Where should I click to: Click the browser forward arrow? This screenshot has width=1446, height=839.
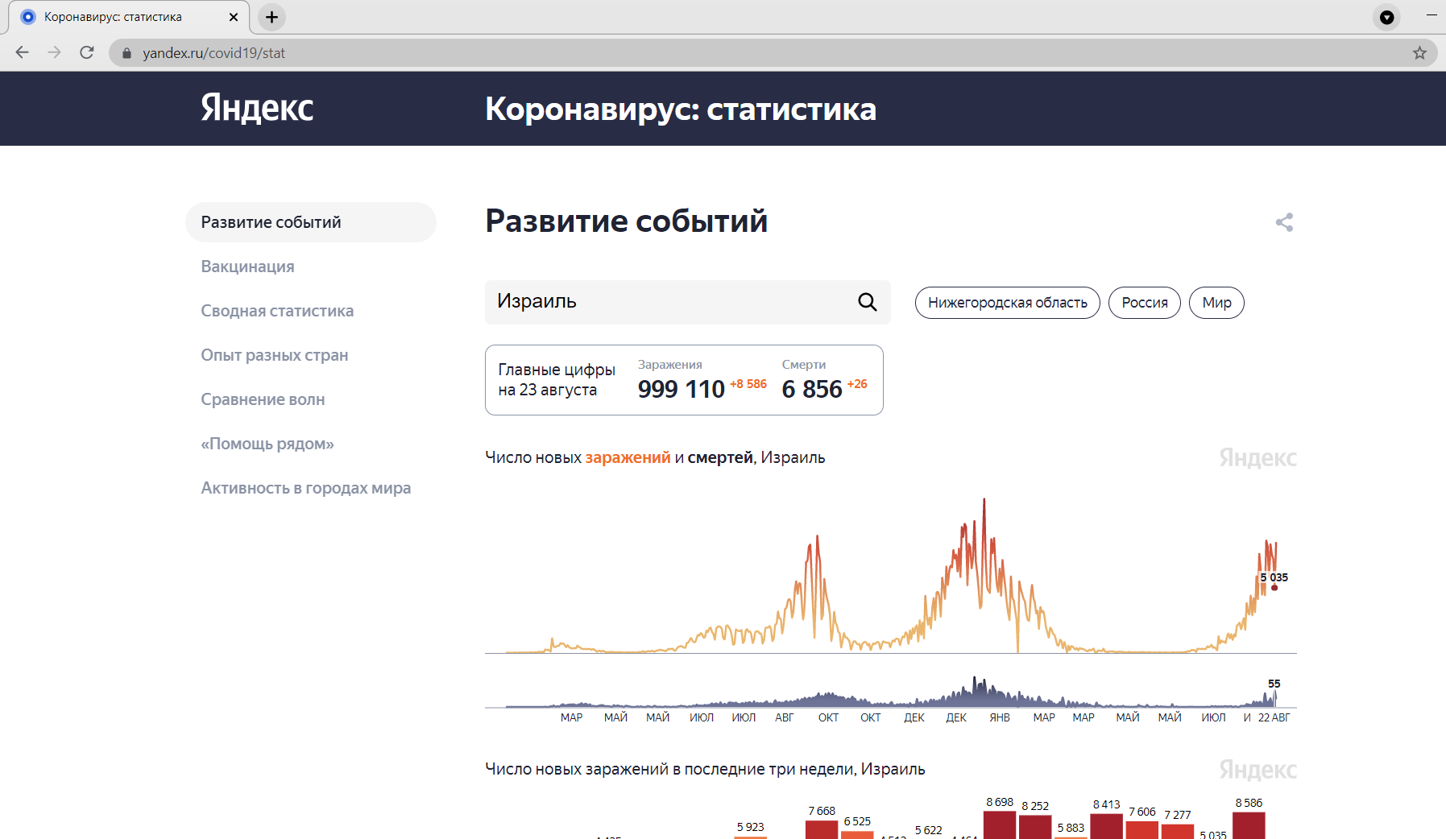click(x=55, y=52)
